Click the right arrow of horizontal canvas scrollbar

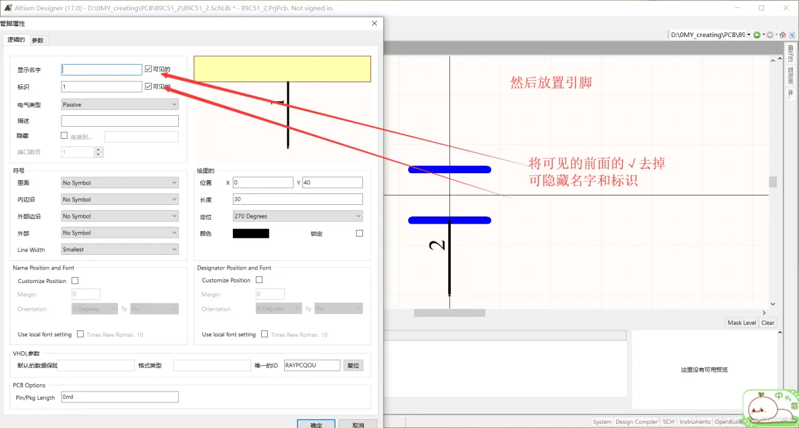click(764, 313)
